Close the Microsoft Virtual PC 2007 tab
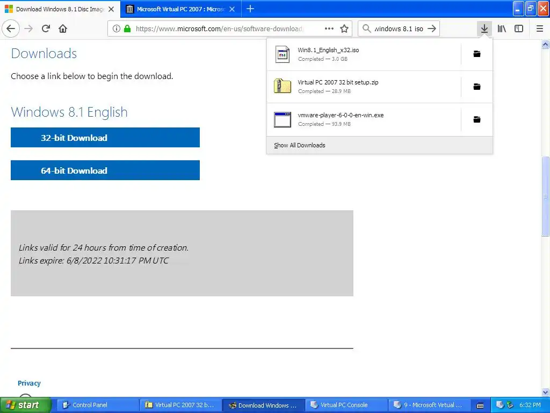This screenshot has width=550, height=413. tap(232, 9)
